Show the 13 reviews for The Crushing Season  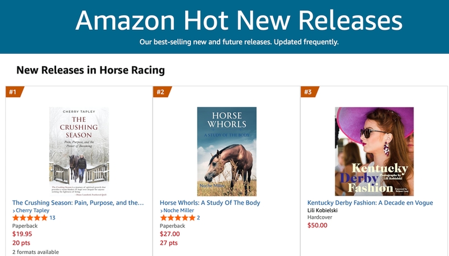tap(53, 218)
